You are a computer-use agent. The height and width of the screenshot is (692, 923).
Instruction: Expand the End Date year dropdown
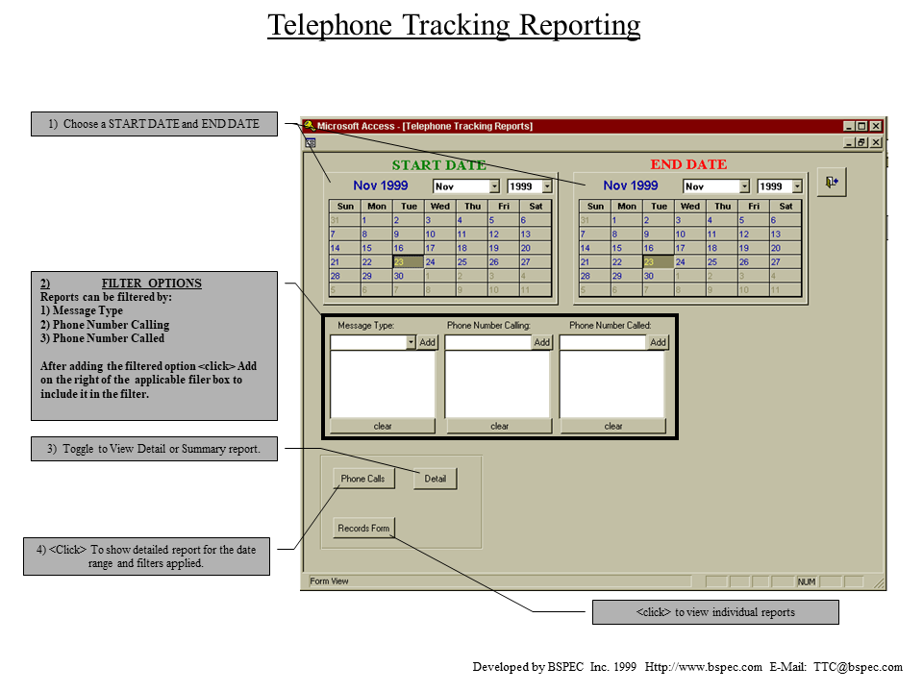[797, 186]
